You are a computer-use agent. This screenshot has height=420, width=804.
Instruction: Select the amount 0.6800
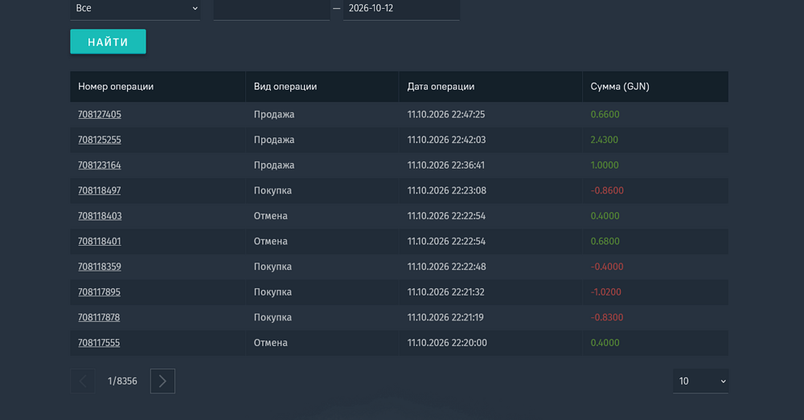[x=605, y=241]
